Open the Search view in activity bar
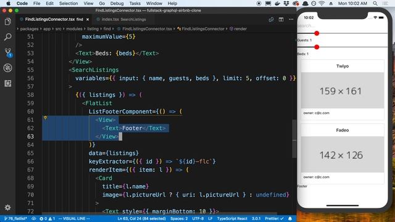Screen dimensions: 395x222 (8, 37)
